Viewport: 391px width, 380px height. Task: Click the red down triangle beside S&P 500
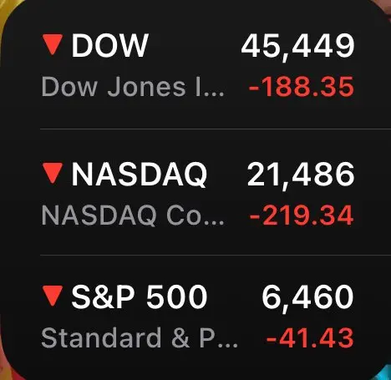[53, 296]
